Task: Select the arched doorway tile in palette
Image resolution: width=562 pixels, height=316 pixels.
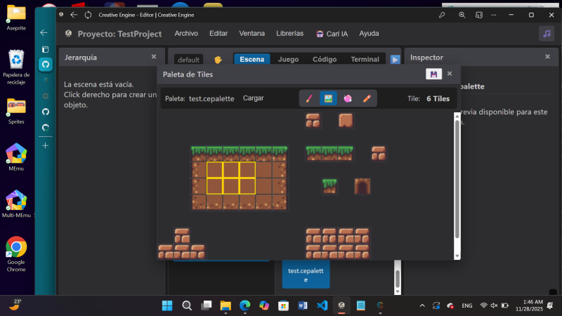Action: point(362,186)
